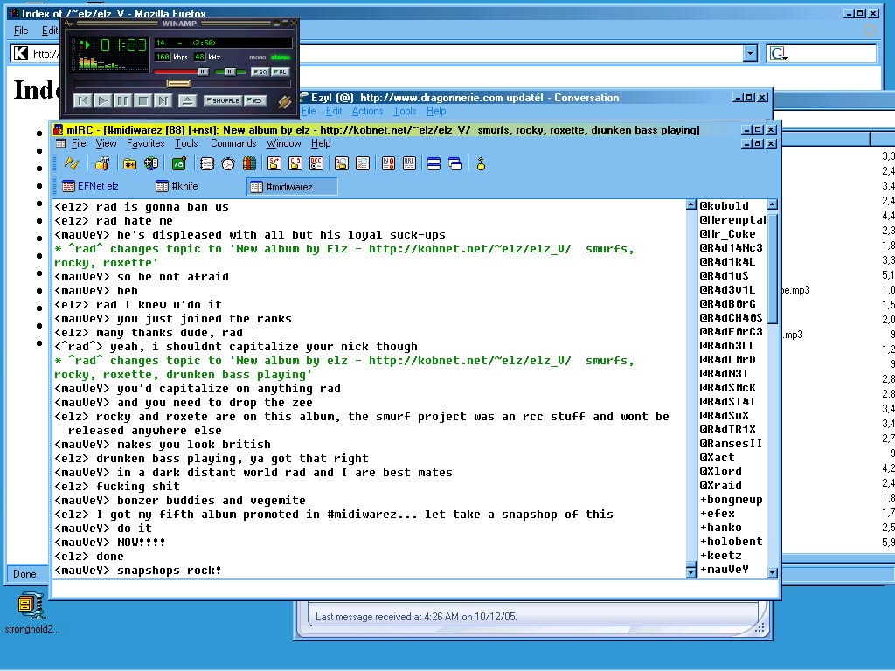
Task: Click the DCC Chat icon
Action: (x=295, y=164)
